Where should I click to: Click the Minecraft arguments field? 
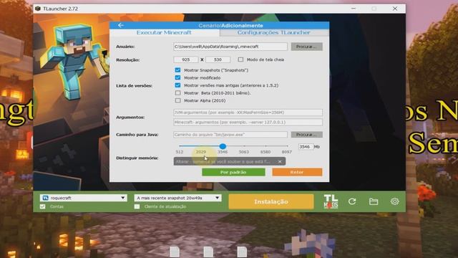pos(248,123)
